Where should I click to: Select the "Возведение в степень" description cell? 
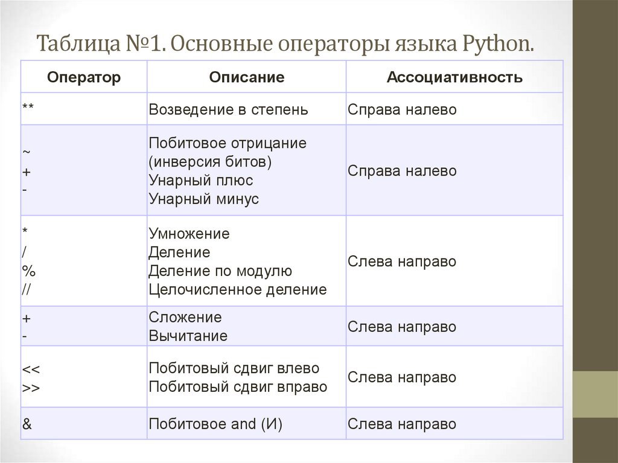pos(228,110)
